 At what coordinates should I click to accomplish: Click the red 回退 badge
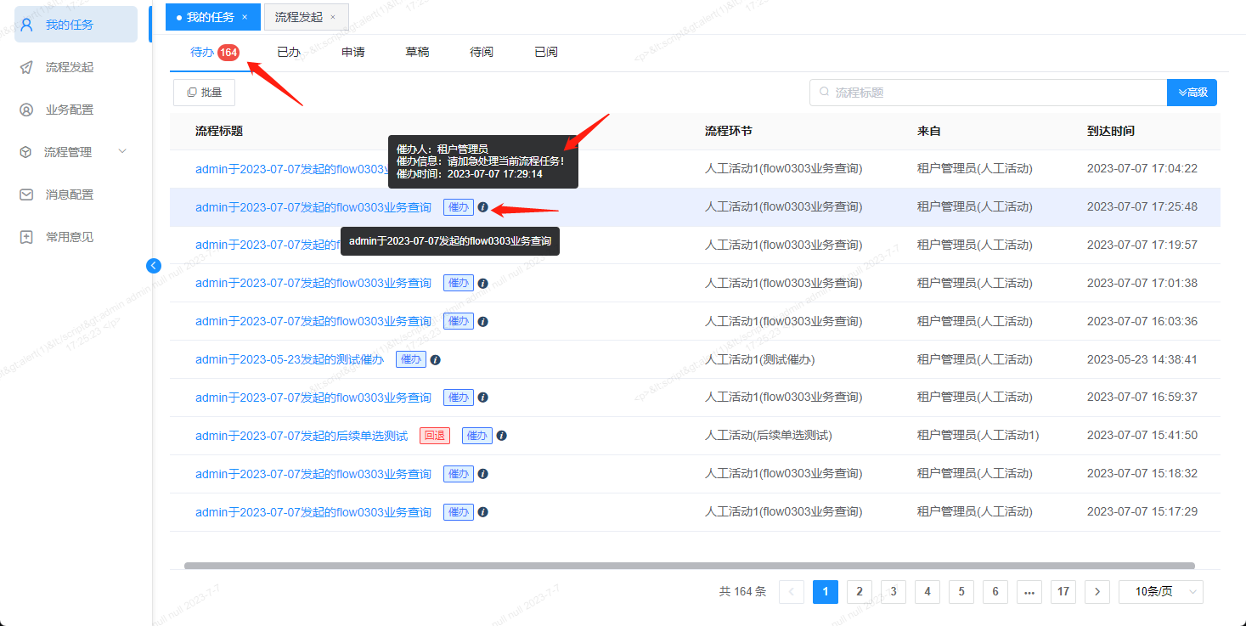[433, 435]
